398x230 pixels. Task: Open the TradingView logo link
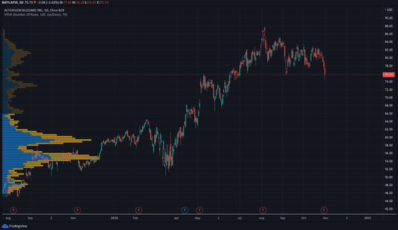pos(15,226)
